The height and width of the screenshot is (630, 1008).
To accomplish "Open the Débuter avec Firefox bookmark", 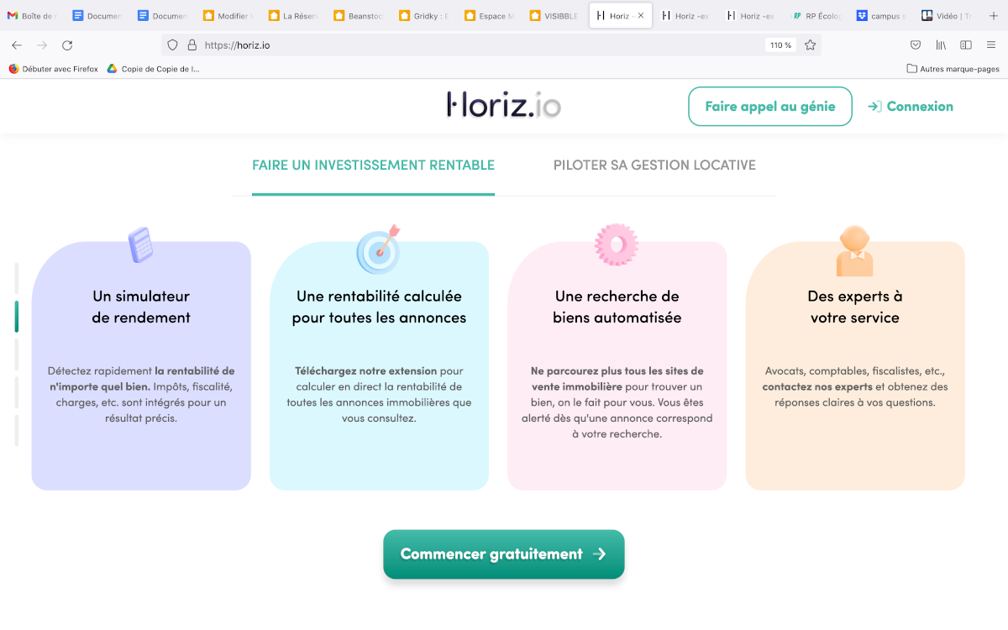I will (53, 69).
